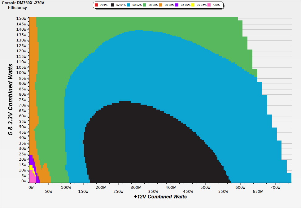Screen dimensions: 301x208
Task: Select the 75W label on the vertical axis
Action: (x=22, y=100)
